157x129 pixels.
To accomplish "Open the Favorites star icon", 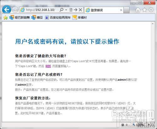I will [x=144, y=10].
